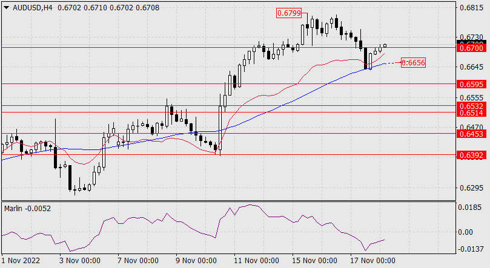
Task: Click the 0.6815 price axis value
Action: (x=469, y=8)
